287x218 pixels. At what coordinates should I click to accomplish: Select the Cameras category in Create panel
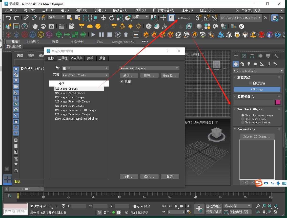(256, 64)
